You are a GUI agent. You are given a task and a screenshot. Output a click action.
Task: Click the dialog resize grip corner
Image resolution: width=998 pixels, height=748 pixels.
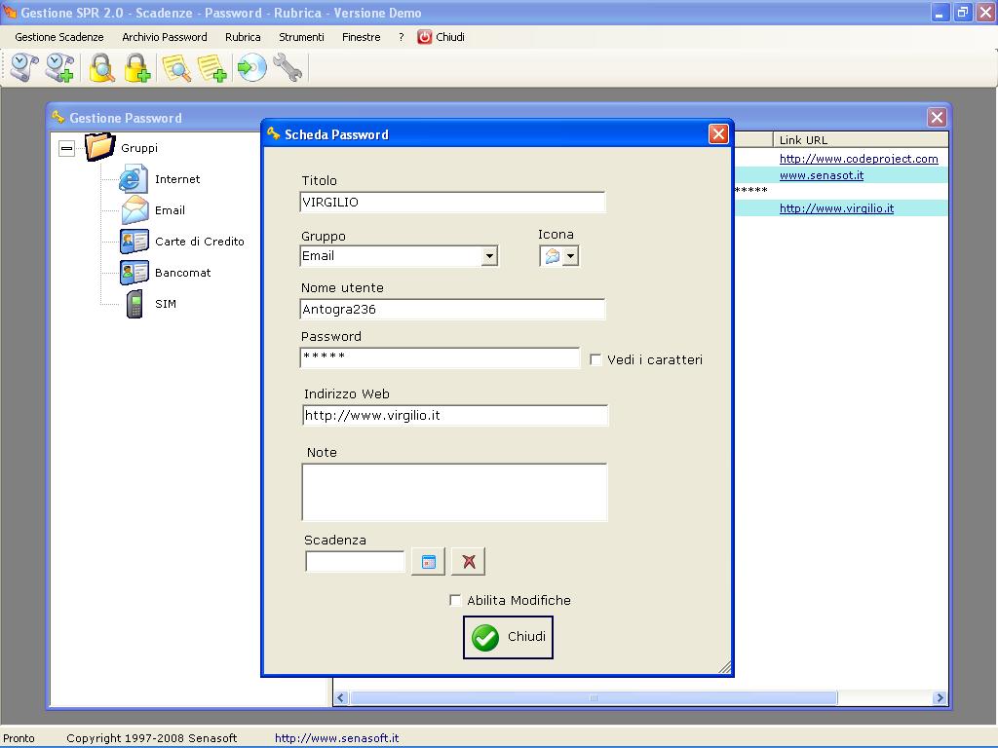click(724, 667)
